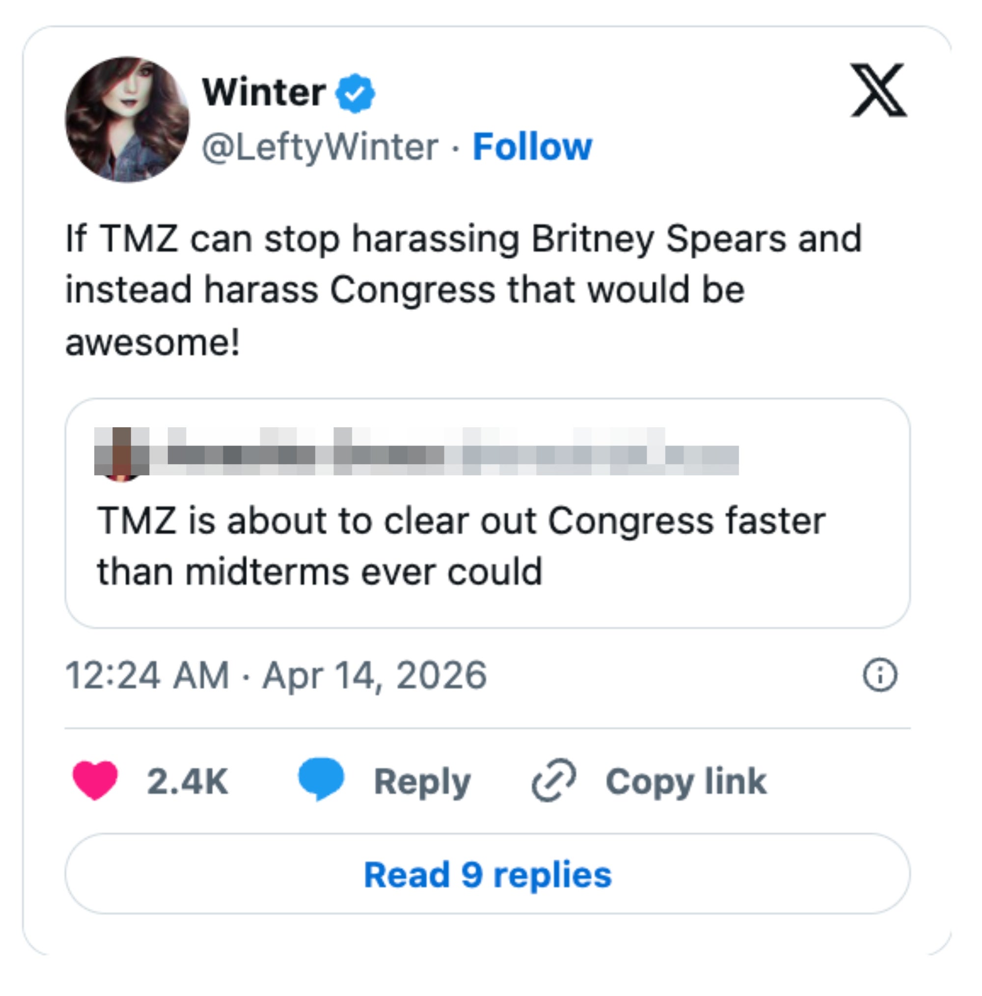Click the X logo in the corner
Screen dimensions: 982x996
pos(878,91)
